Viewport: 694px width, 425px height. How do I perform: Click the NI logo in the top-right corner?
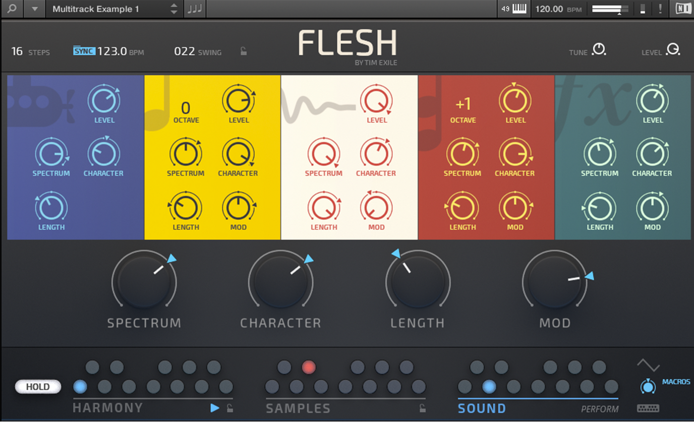click(x=683, y=9)
